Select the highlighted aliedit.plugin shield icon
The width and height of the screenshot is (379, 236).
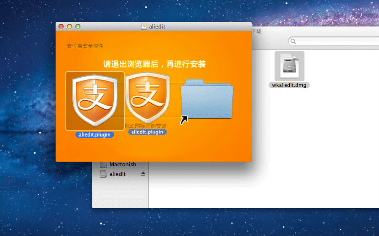[x=94, y=101]
